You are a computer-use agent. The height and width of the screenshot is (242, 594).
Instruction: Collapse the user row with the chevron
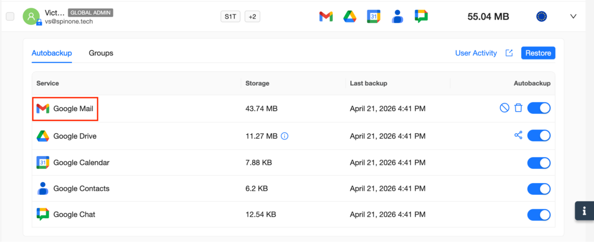573,17
